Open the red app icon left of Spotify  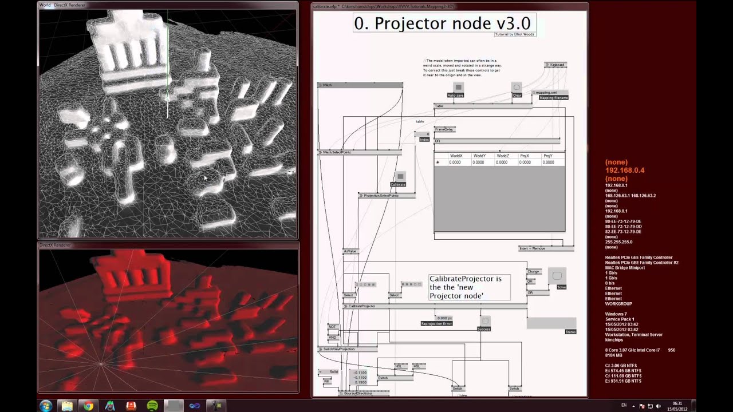[131, 406]
